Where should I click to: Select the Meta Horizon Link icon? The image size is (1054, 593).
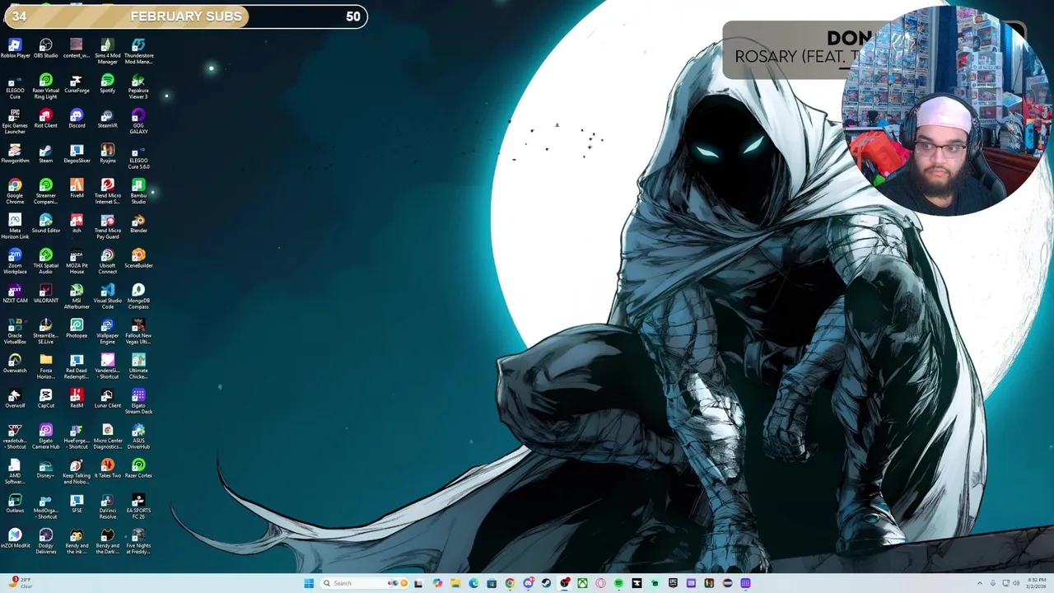(x=15, y=226)
